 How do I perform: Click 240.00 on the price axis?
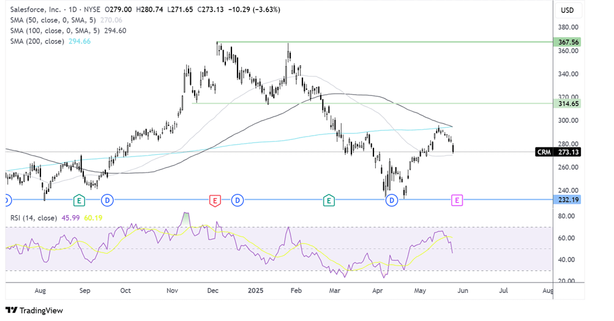tap(568, 190)
